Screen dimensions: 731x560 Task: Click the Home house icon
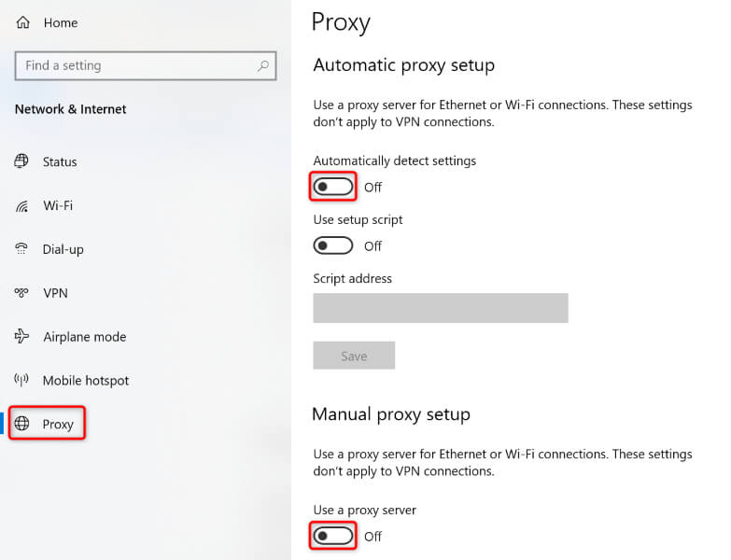(x=22, y=22)
